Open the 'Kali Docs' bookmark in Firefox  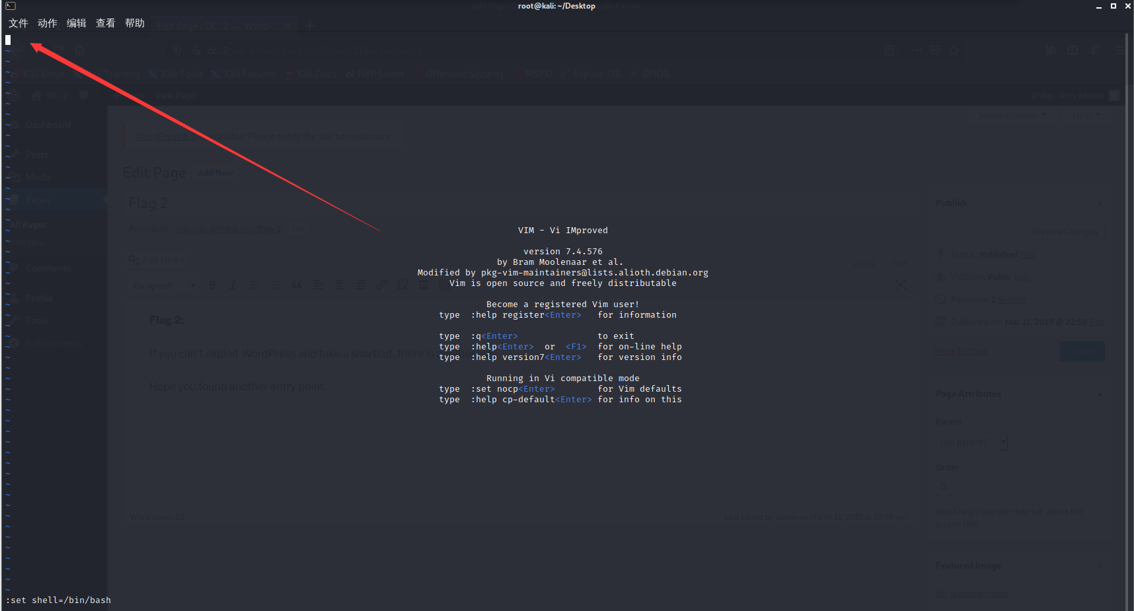click(311, 74)
